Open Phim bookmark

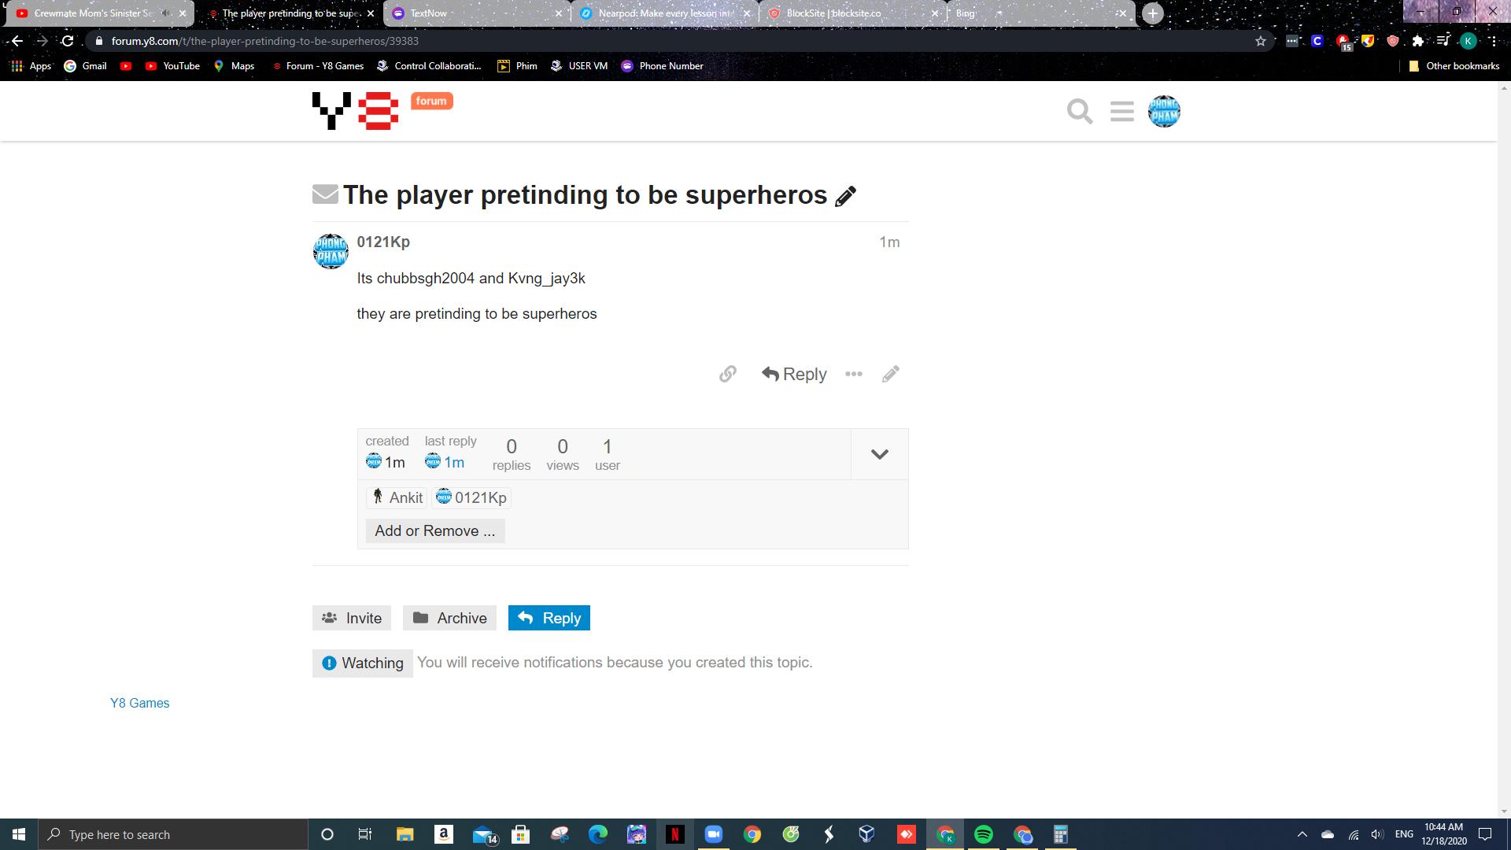517,66
